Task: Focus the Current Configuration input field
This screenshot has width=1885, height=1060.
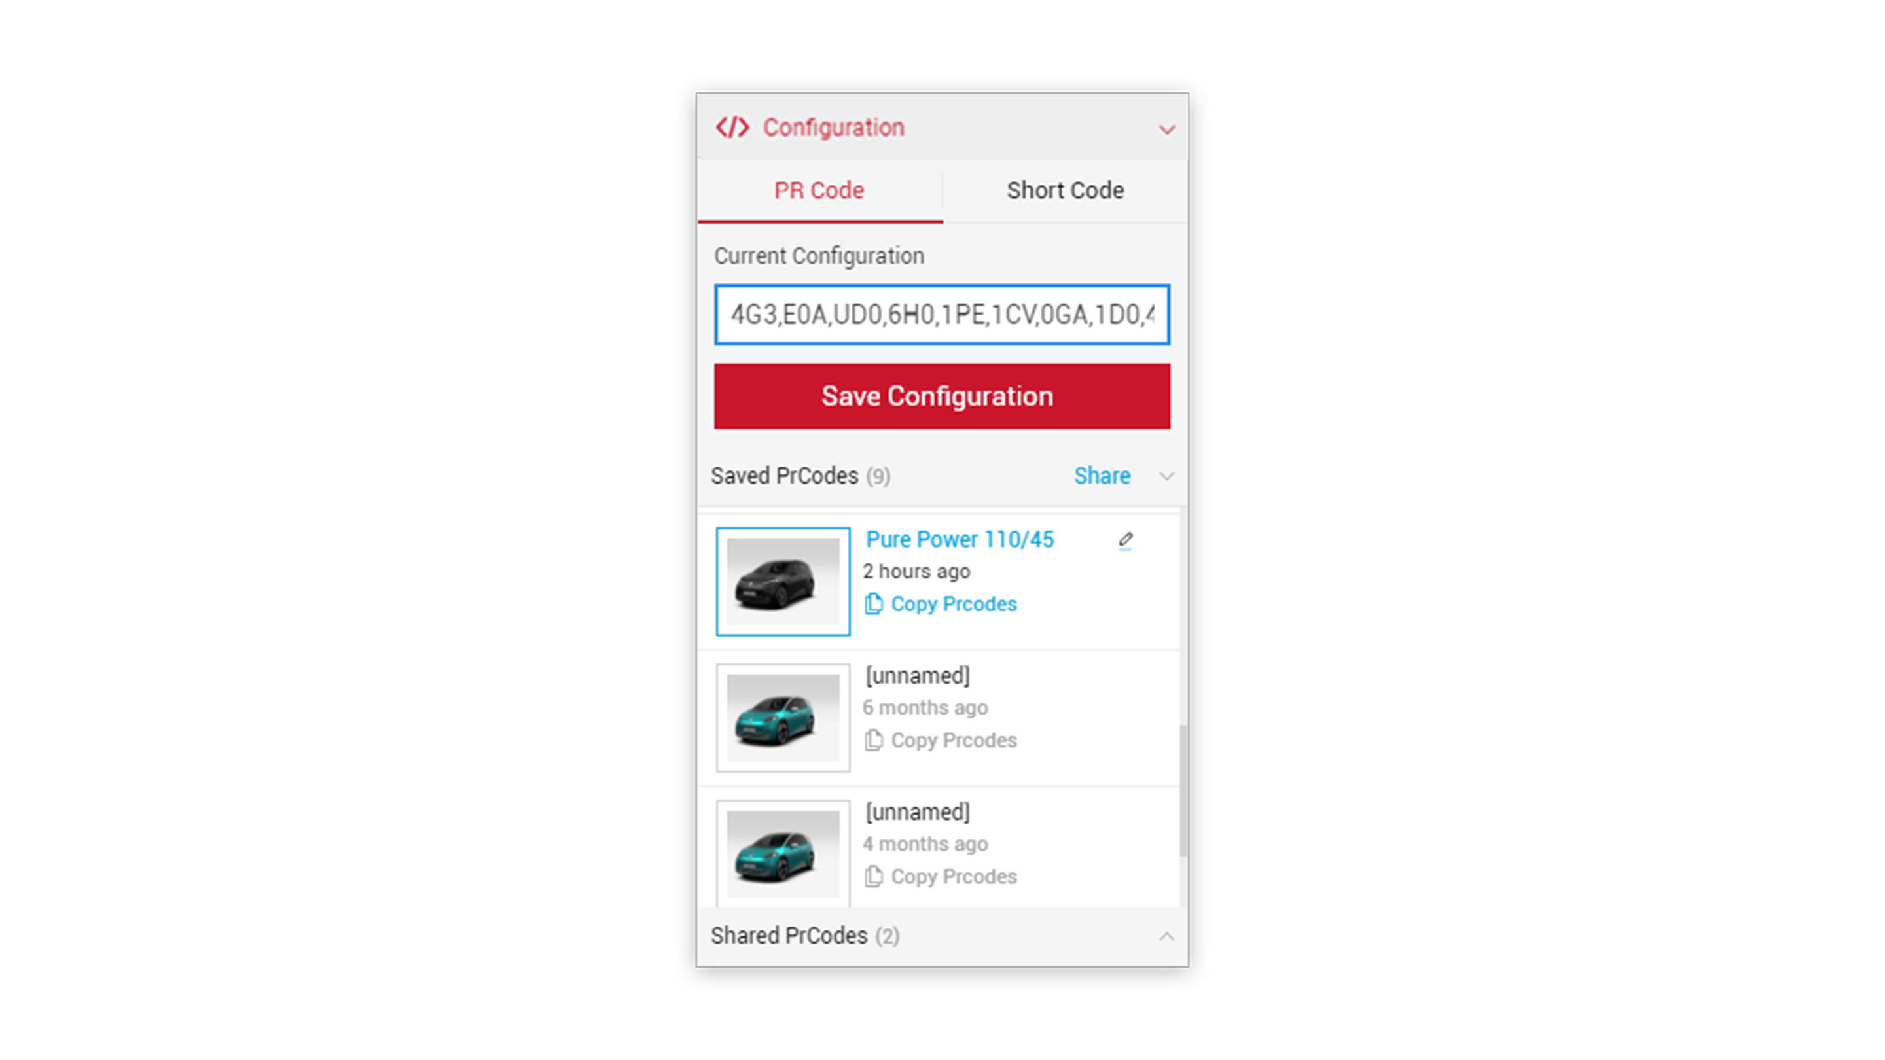Action: (x=942, y=315)
